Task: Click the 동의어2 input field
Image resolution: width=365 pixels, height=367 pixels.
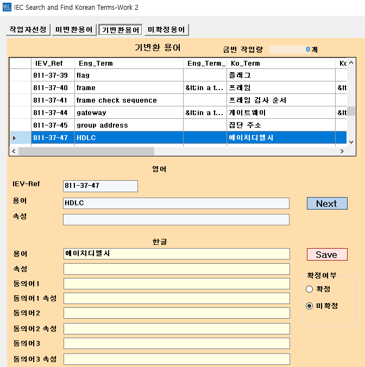Action: click(x=177, y=313)
